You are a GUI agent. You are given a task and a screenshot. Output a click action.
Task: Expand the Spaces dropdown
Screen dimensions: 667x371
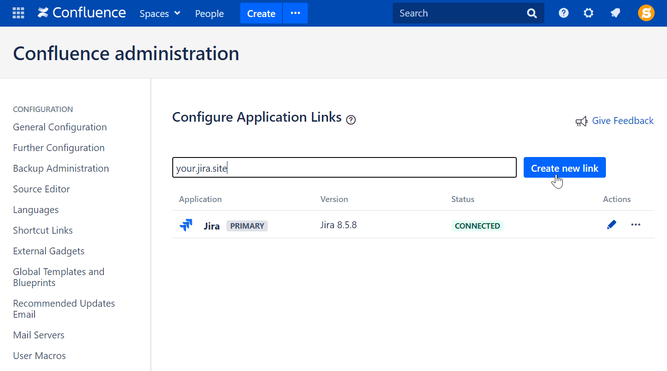click(x=159, y=13)
